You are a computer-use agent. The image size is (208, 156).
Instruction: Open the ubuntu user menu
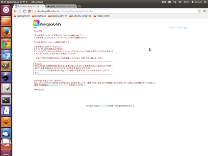197,2
